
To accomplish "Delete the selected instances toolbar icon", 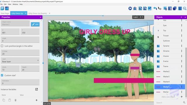I will tap(165, 8).
